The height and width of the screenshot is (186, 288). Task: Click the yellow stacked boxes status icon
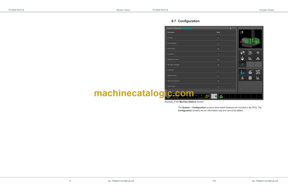207,96
